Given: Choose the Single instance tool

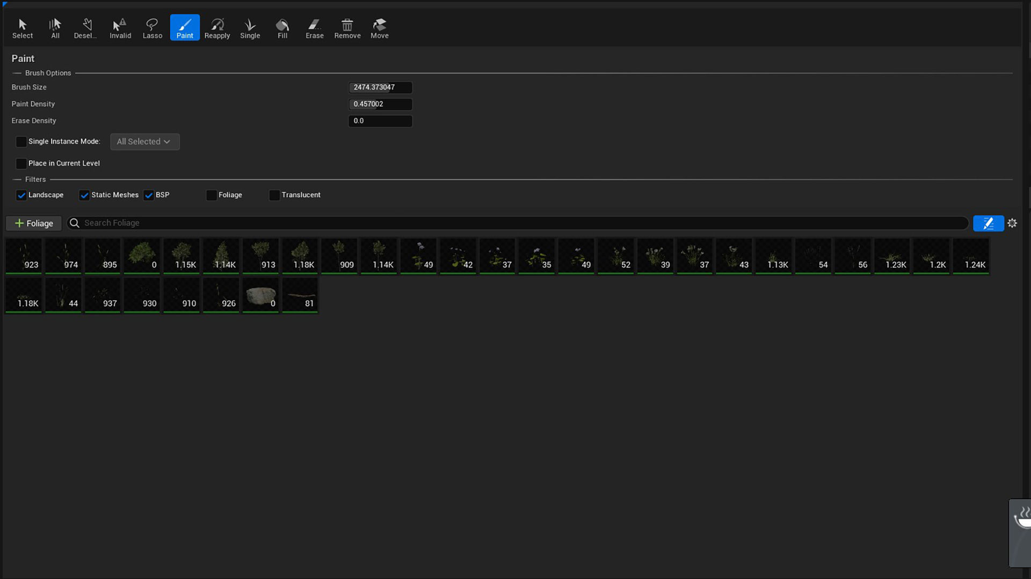Looking at the screenshot, I should click(x=250, y=28).
